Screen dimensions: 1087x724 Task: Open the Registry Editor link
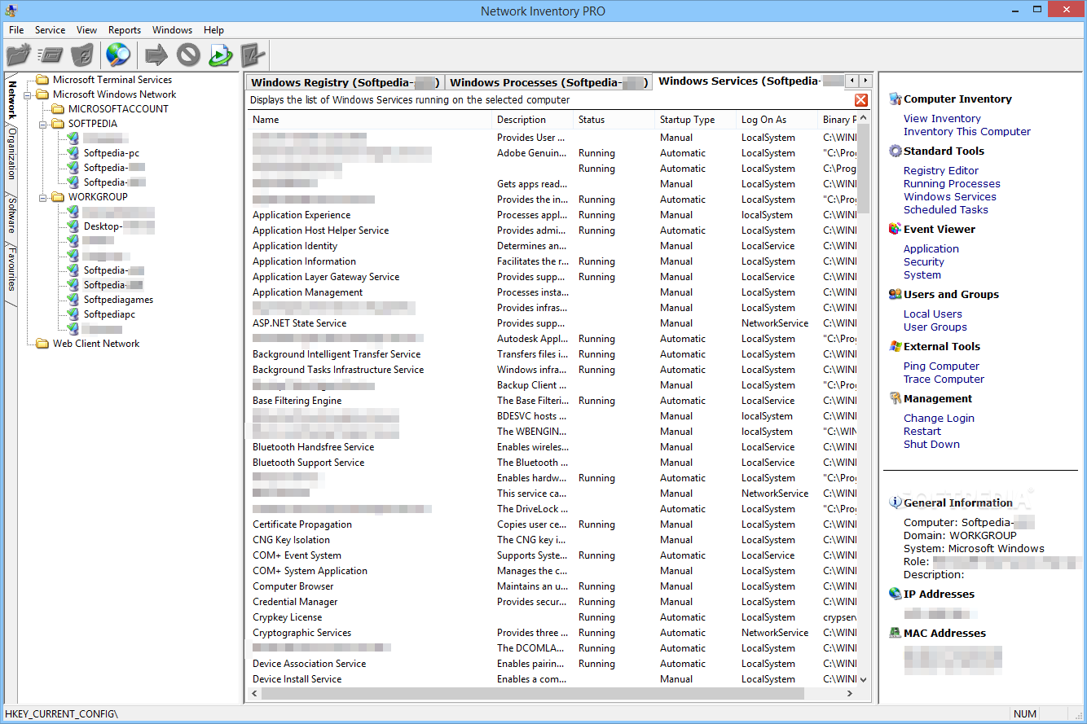(x=941, y=170)
